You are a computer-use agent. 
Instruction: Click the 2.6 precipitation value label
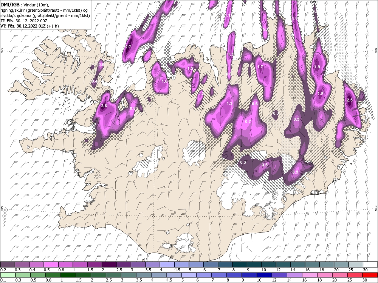tap(104, 106)
